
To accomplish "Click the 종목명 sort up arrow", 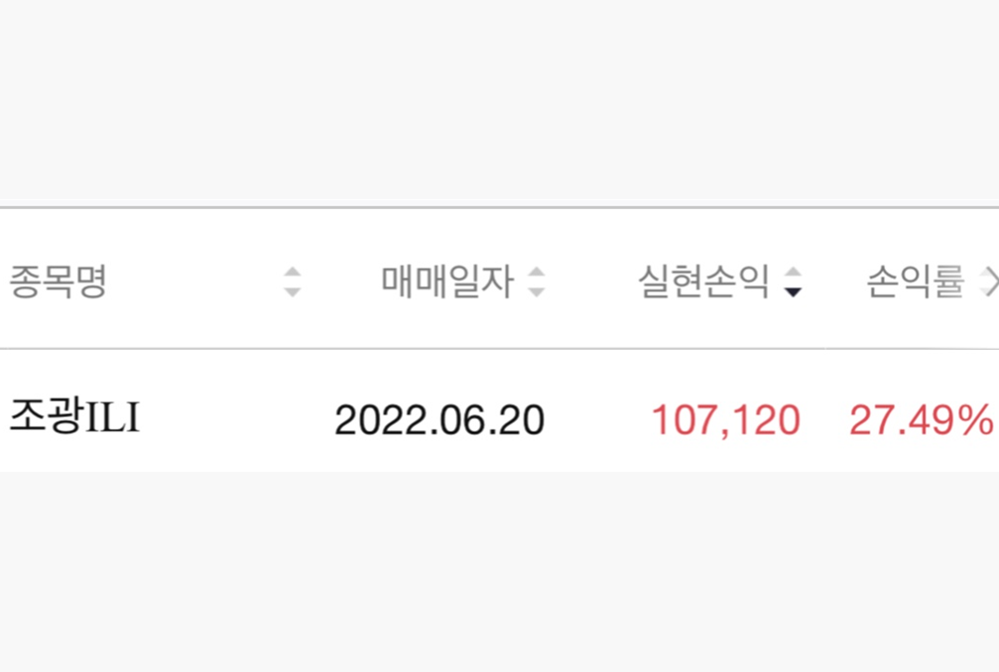I will click(292, 273).
